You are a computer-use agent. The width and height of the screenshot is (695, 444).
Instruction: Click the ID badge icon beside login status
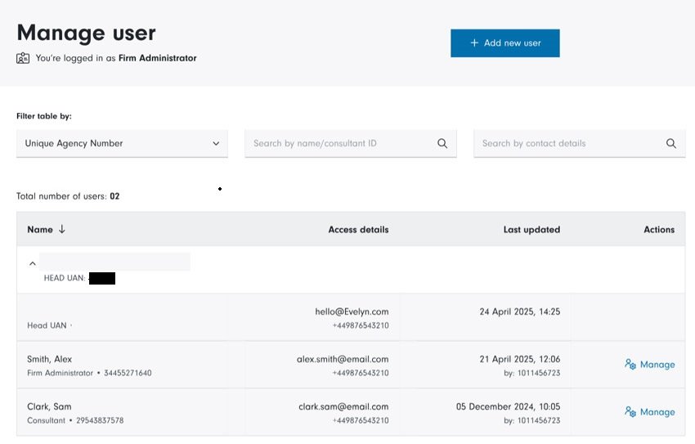click(23, 58)
